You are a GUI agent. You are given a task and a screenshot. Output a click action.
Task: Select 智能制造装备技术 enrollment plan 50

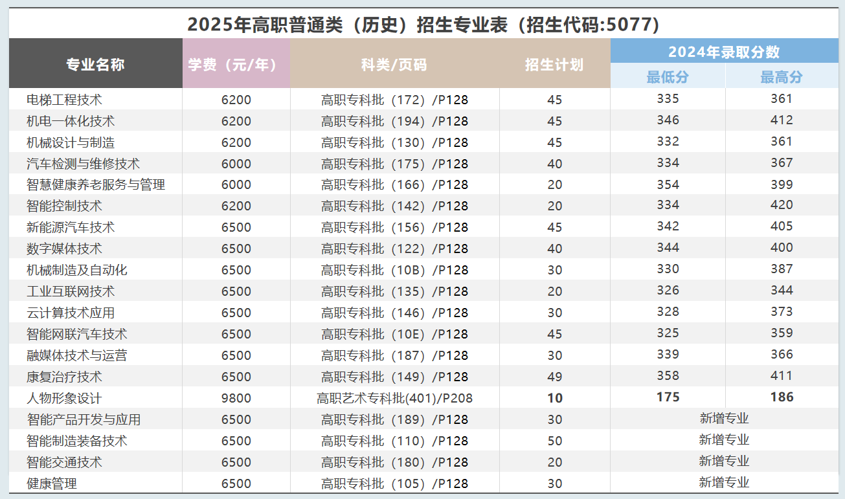554,441
